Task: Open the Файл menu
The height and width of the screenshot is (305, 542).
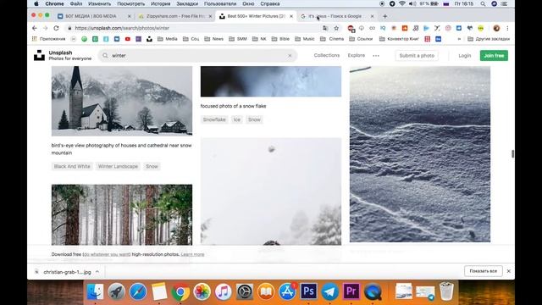Action: [76, 3]
